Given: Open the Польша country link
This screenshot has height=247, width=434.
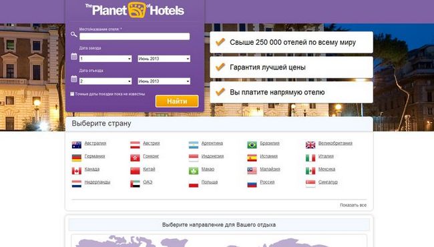Looking at the screenshot, I should (x=209, y=182).
